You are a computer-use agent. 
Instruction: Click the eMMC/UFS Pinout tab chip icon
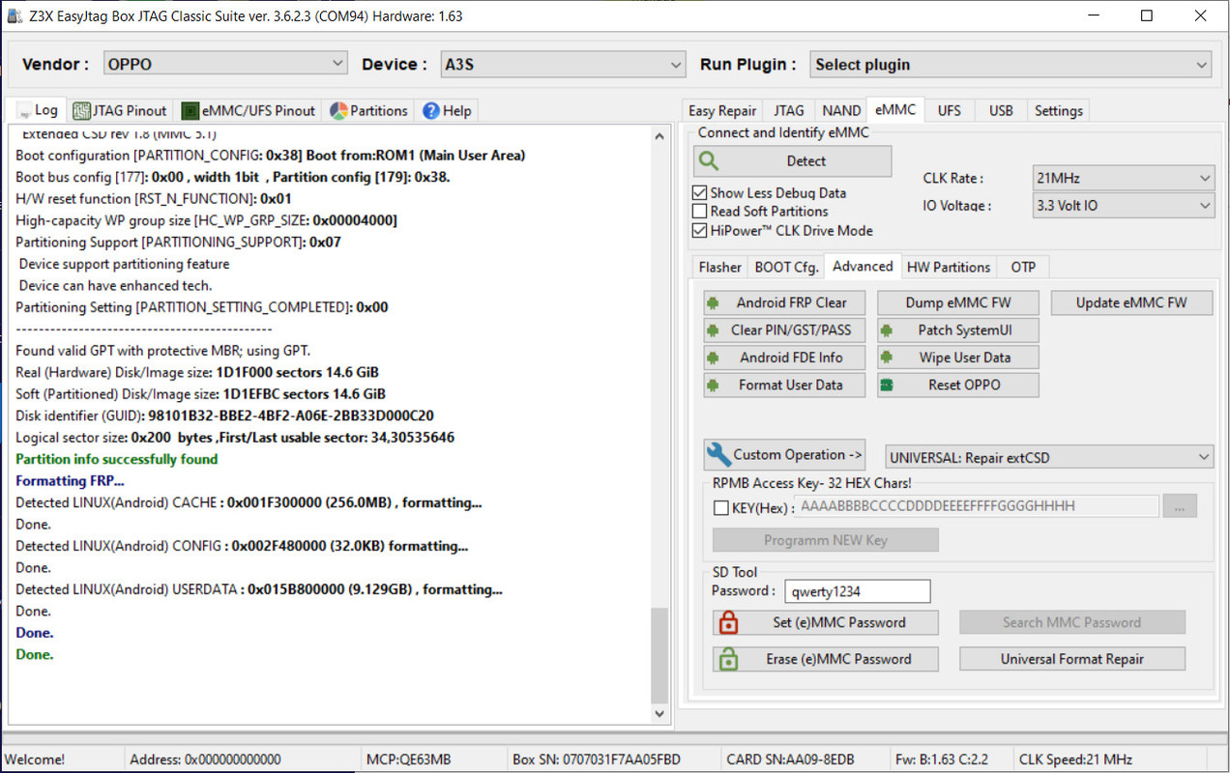coord(190,111)
